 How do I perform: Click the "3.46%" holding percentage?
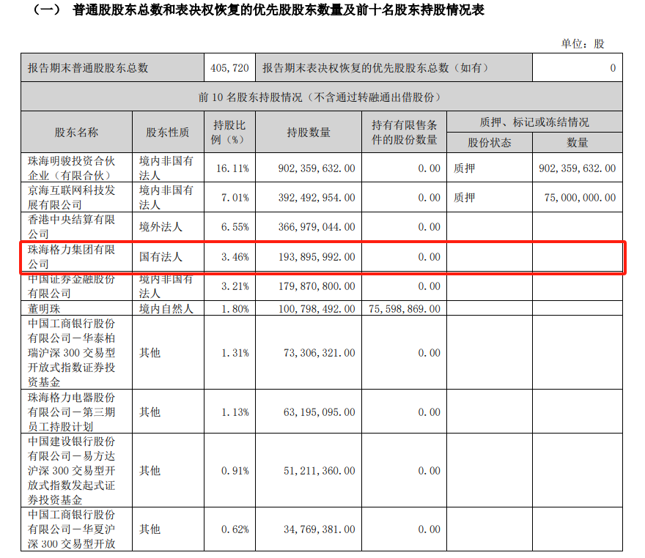(235, 257)
